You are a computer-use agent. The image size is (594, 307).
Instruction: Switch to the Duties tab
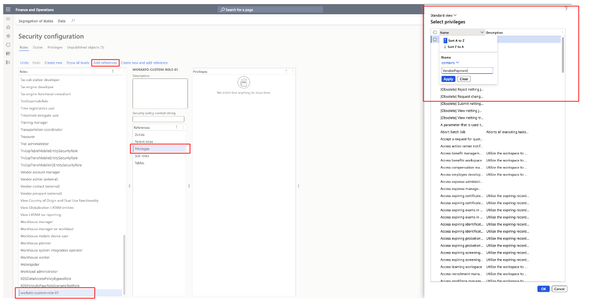click(x=38, y=47)
